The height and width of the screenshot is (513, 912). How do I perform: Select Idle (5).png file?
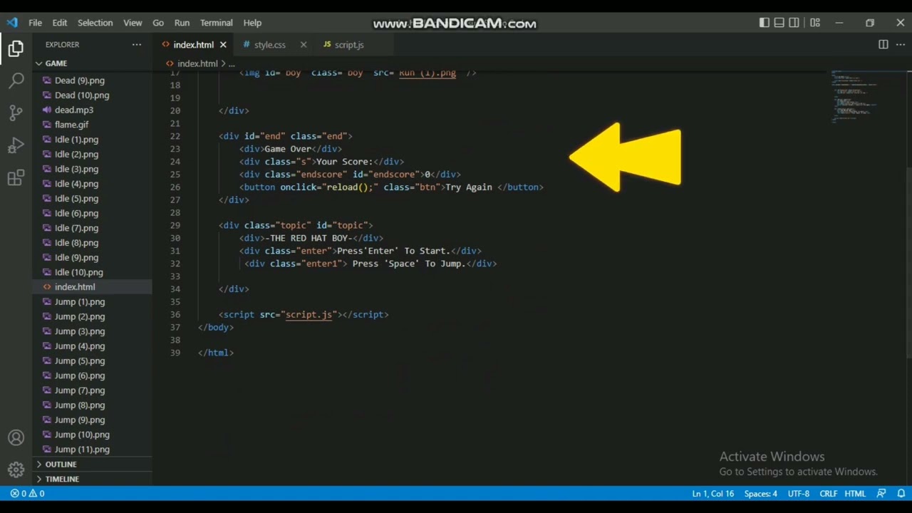tap(76, 199)
